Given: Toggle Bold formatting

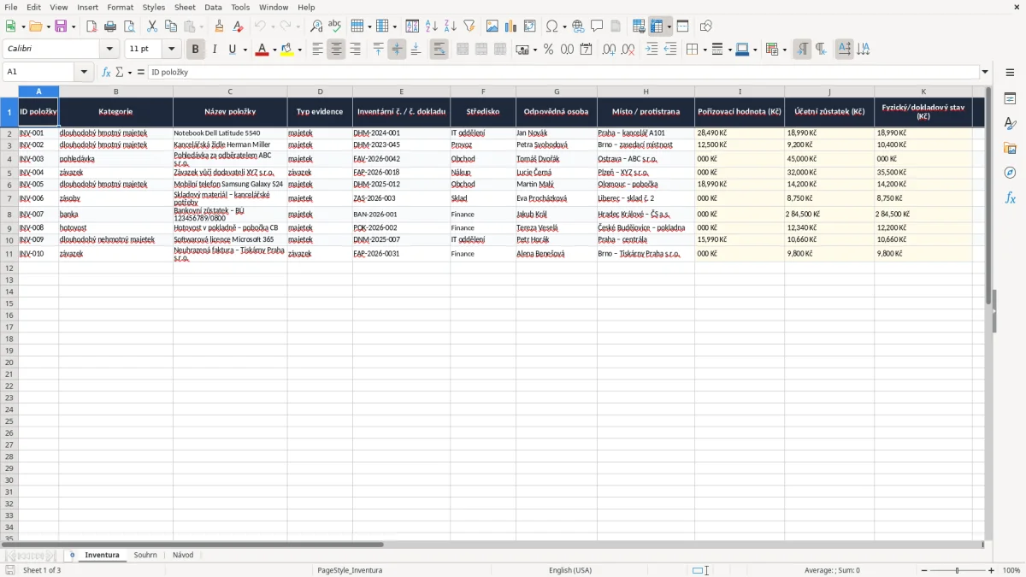Looking at the screenshot, I should click(196, 50).
